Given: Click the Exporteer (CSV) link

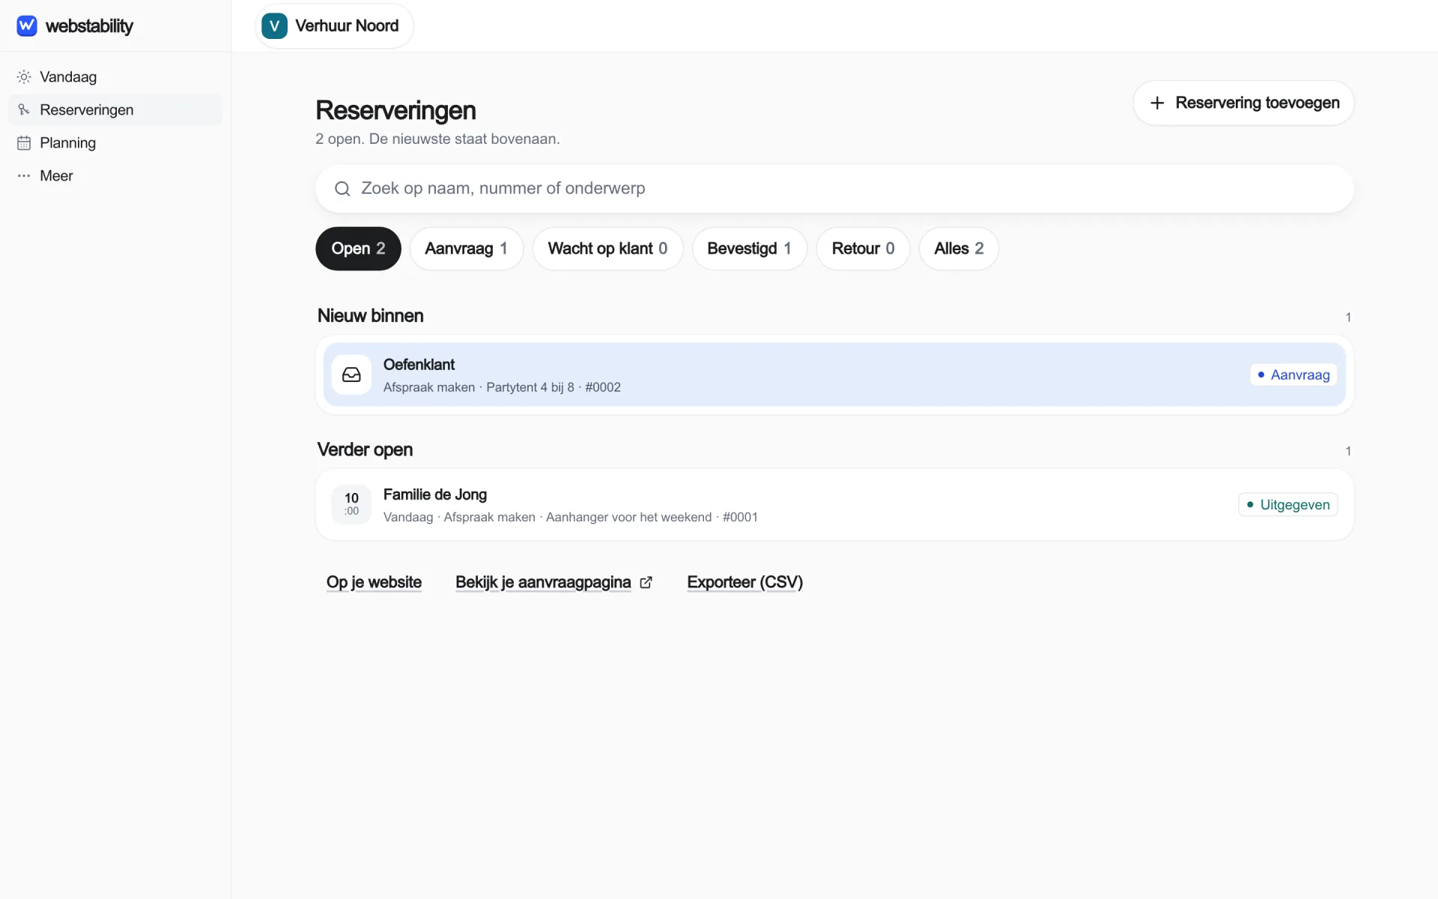Looking at the screenshot, I should pyautogui.click(x=744, y=583).
